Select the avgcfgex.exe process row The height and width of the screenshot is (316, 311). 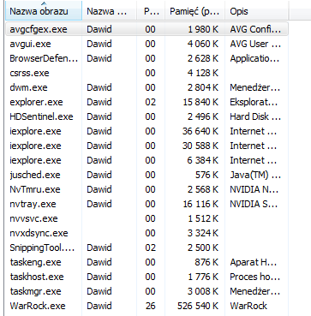pyautogui.click(x=147, y=29)
